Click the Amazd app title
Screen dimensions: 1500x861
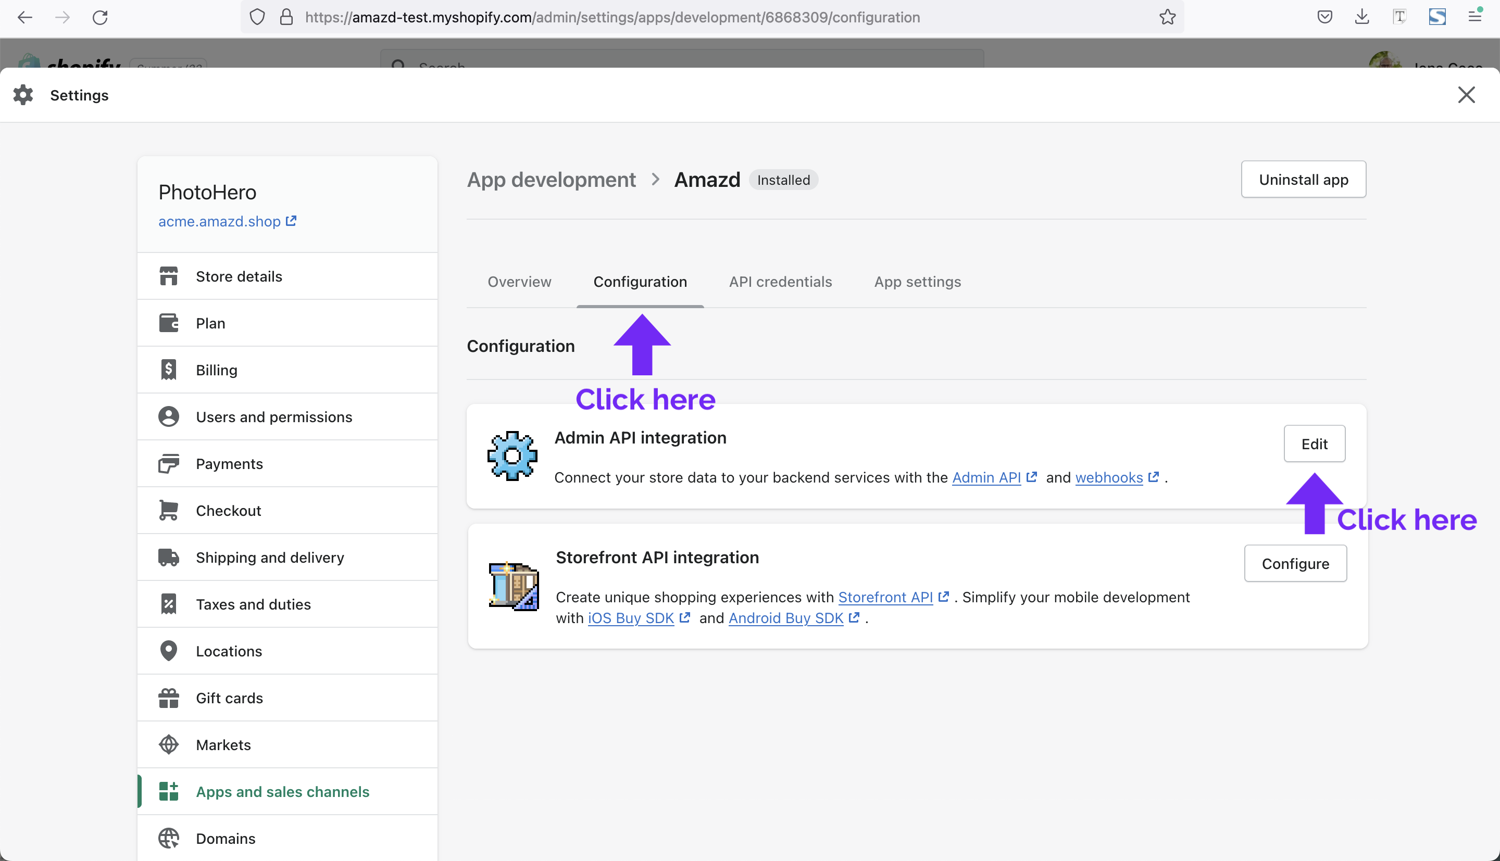(x=707, y=179)
